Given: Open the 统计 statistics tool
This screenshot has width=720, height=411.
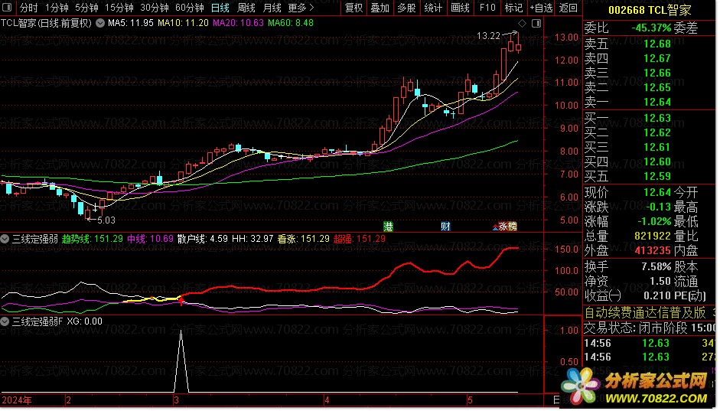Looking at the screenshot, I should pyautogui.click(x=433, y=8).
